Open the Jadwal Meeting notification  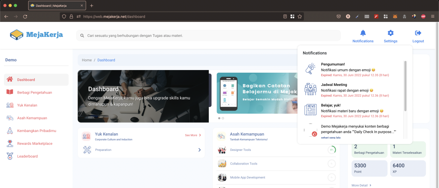pos(353,90)
